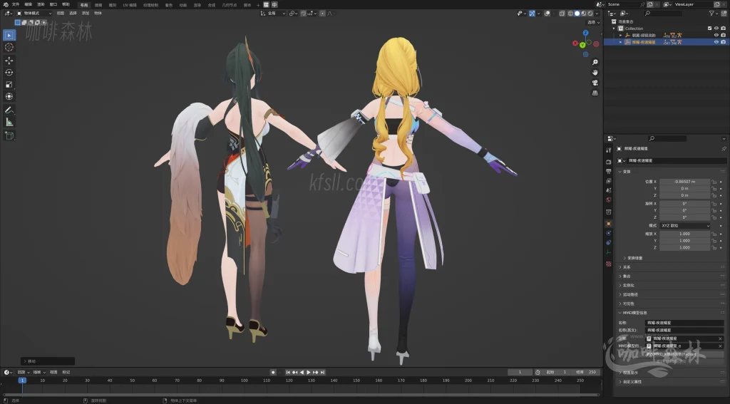
Task: Disable Collection render camera icon
Action: (x=723, y=29)
